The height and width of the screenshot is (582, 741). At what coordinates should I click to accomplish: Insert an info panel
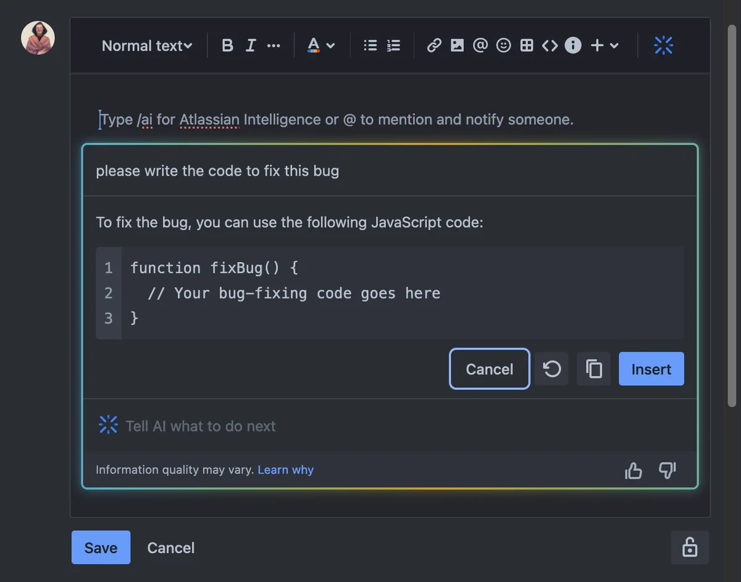tap(573, 46)
